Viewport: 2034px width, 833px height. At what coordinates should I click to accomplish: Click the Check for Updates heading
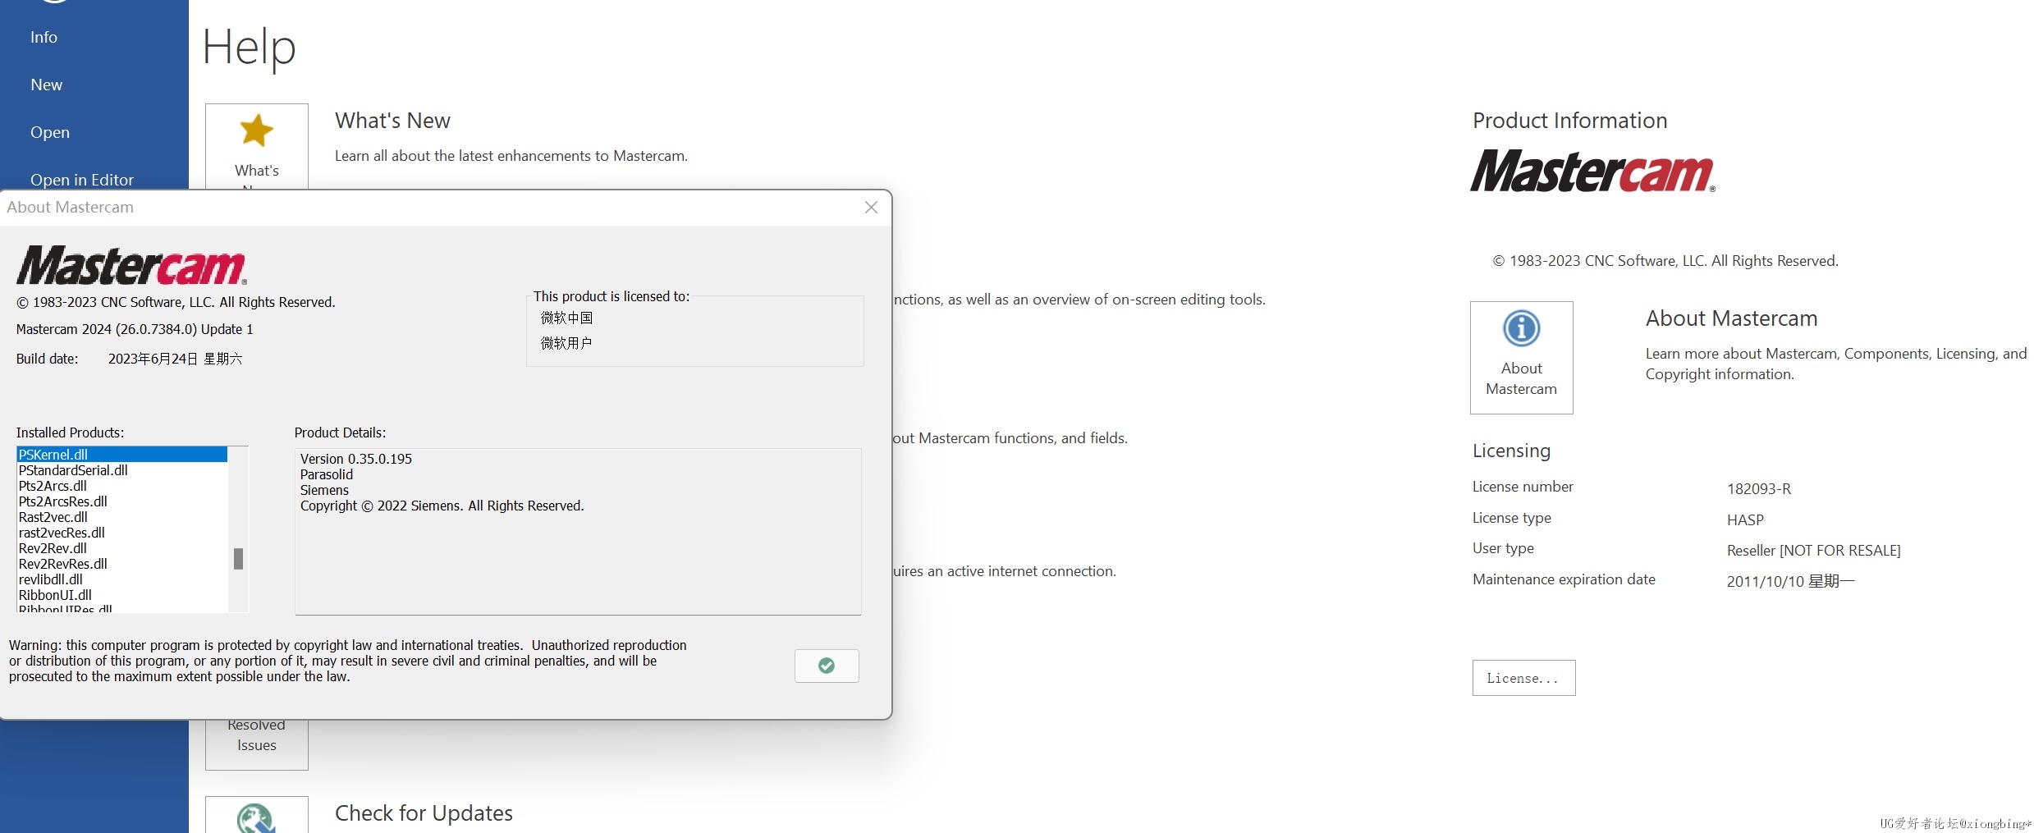[424, 813]
